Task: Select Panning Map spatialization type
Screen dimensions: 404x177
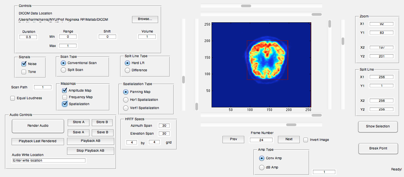Action: tap(126, 92)
